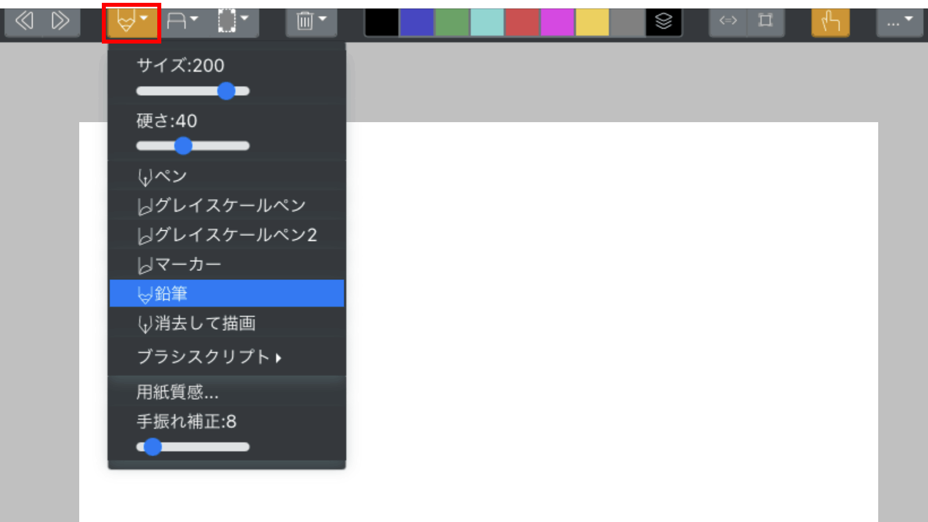Select the cyan color swatch
Viewport: 928px width, 522px height.
pyautogui.click(x=487, y=21)
